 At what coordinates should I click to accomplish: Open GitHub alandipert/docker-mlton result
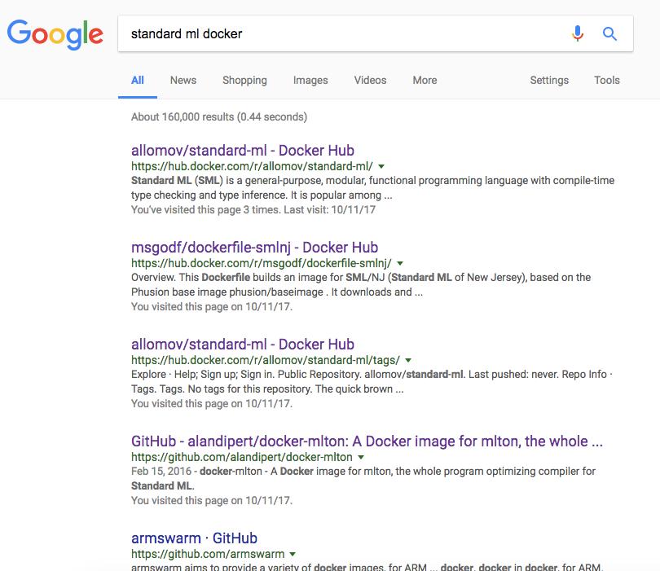(367, 441)
